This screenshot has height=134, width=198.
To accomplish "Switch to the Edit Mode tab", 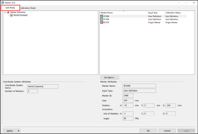I will [x=10, y=8].
